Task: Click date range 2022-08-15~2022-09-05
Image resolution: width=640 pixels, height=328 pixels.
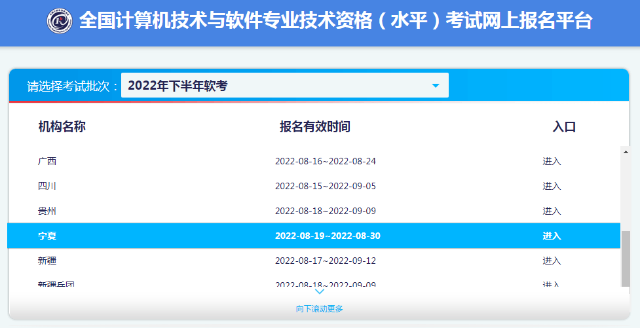Action: coord(326,186)
